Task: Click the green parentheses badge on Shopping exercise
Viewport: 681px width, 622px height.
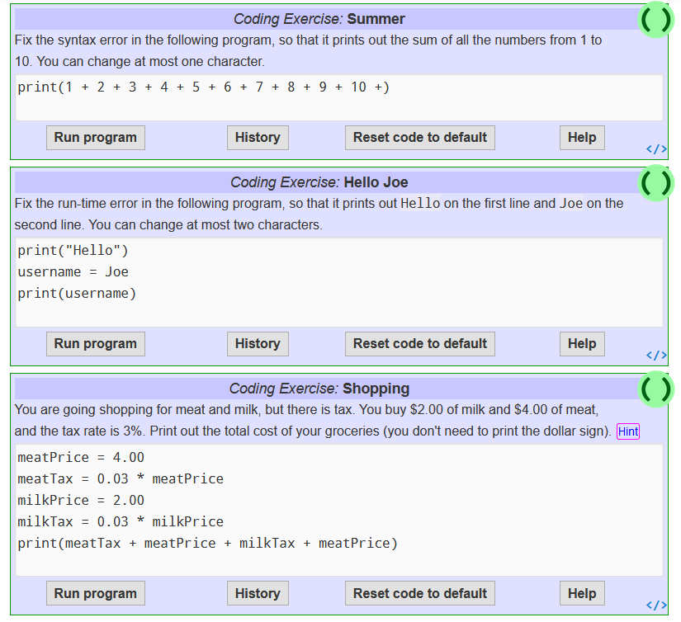Action: tap(656, 389)
